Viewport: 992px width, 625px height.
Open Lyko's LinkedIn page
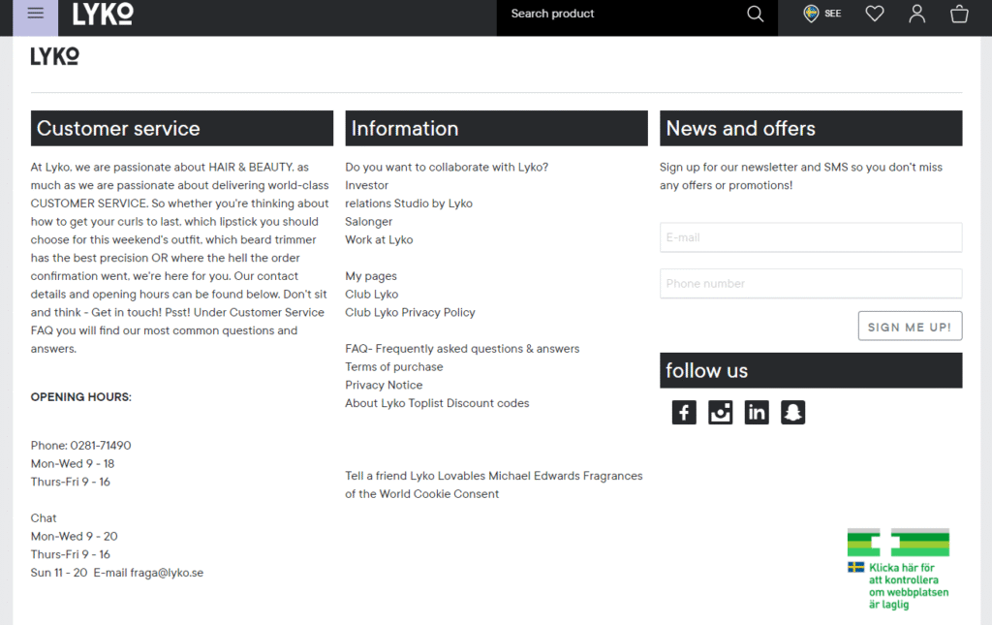click(756, 413)
